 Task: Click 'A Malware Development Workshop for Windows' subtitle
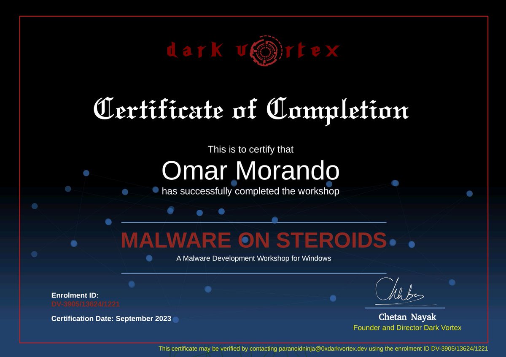(253, 258)
